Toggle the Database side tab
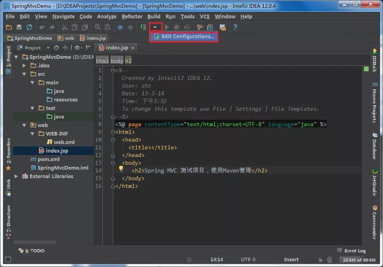 (x=374, y=146)
